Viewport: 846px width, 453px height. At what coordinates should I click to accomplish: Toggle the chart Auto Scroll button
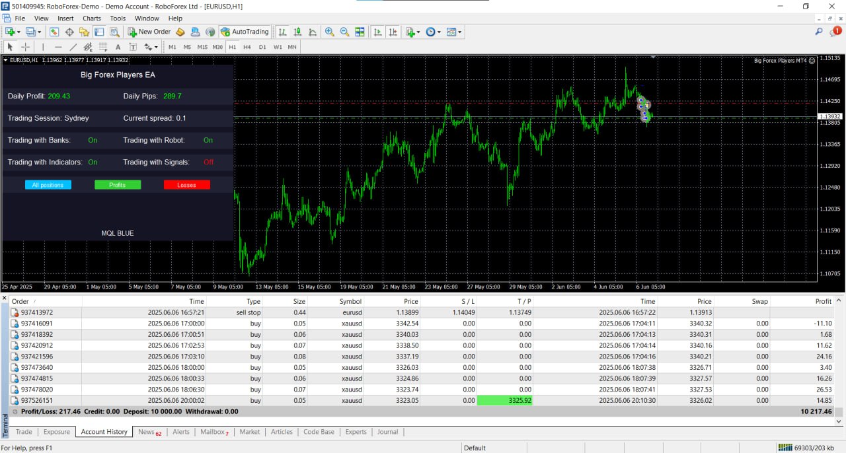[378, 32]
